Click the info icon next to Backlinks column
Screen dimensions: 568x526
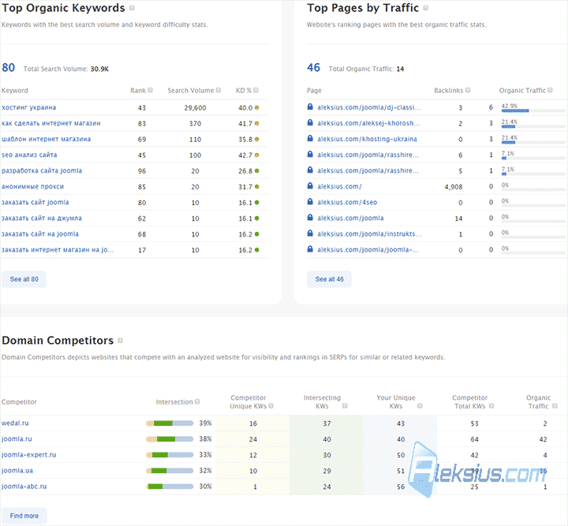pos(468,90)
